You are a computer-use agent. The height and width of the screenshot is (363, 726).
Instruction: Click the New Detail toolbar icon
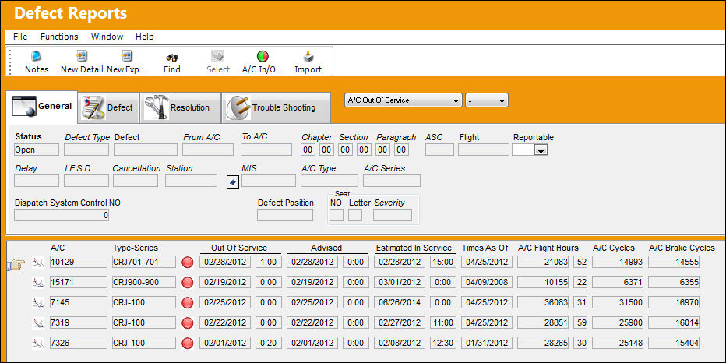(x=82, y=57)
